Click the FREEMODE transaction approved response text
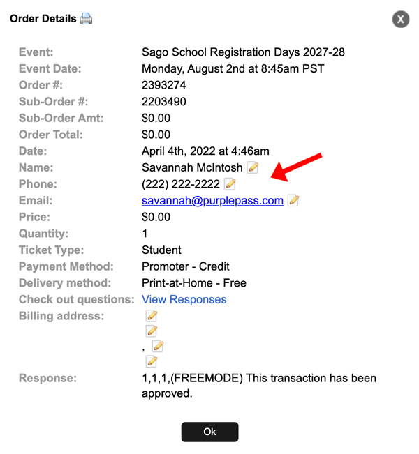The image size is (419, 454). [259, 386]
